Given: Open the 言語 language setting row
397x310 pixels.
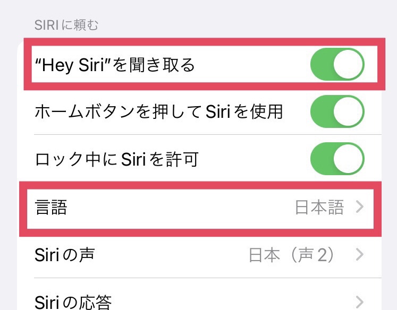Looking at the screenshot, I should (200, 209).
